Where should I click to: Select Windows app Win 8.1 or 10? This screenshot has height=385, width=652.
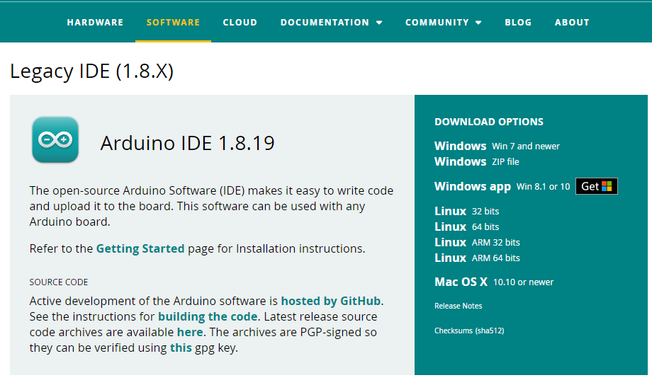(x=502, y=186)
